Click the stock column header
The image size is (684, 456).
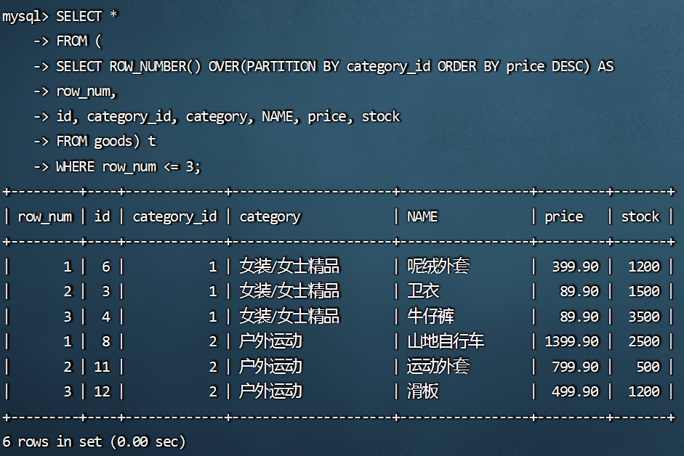[640, 216]
